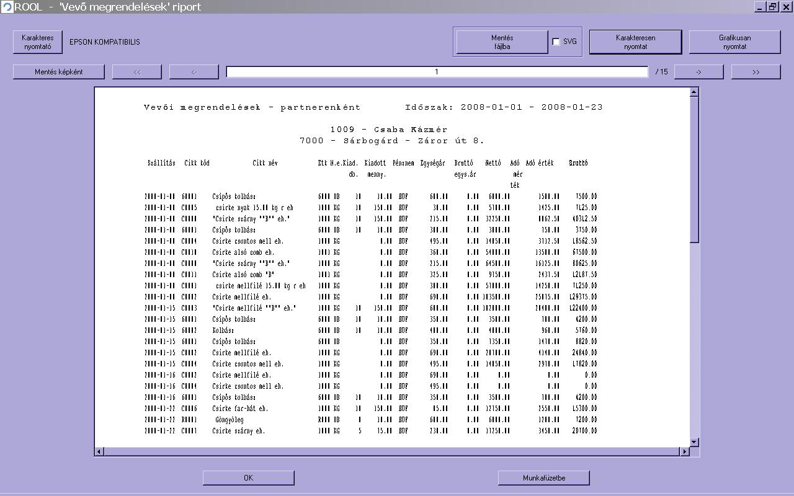Confirm with the OK button

click(248, 477)
